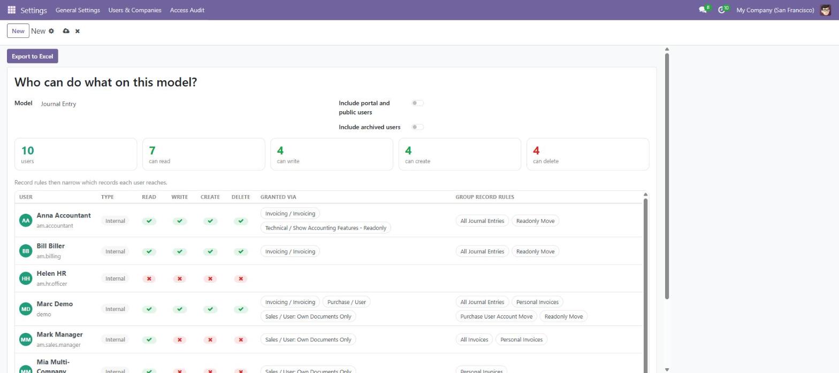Click Anna's Technical / Show Accounting Features tag
Image resolution: width=839 pixels, height=373 pixels.
[326, 228]
